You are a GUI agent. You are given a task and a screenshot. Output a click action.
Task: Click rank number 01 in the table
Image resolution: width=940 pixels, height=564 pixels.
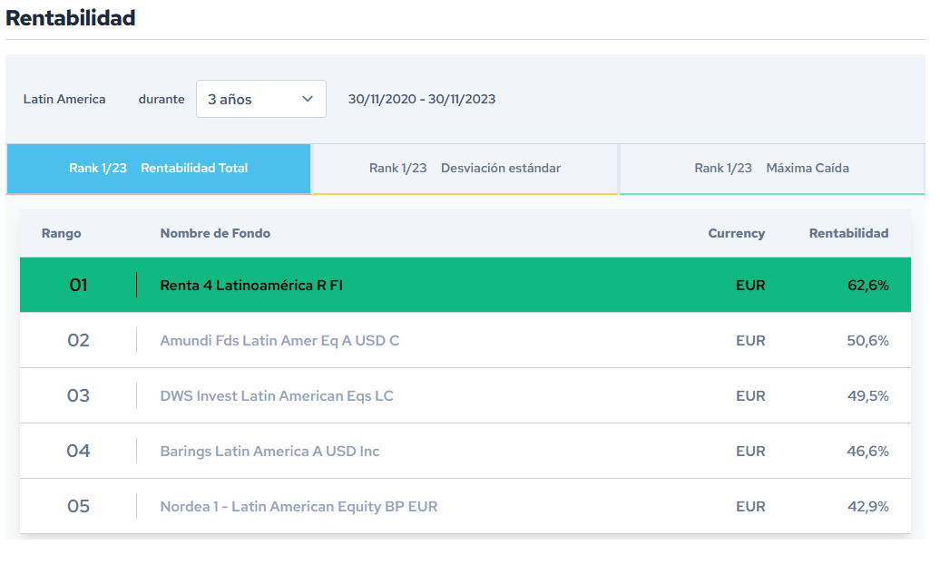point(79,285)
